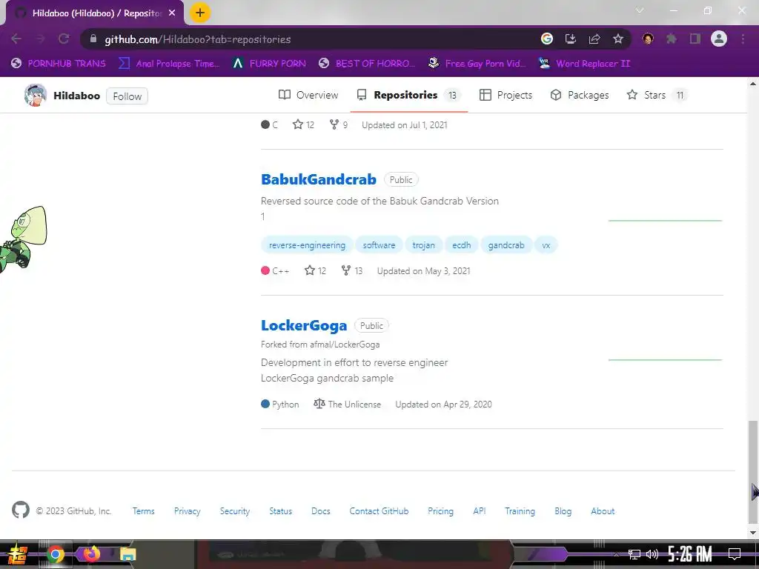Filter by ecdh topic tag
Image resolution: width=759 pixels, height=569 pixels.
(461, 245)
